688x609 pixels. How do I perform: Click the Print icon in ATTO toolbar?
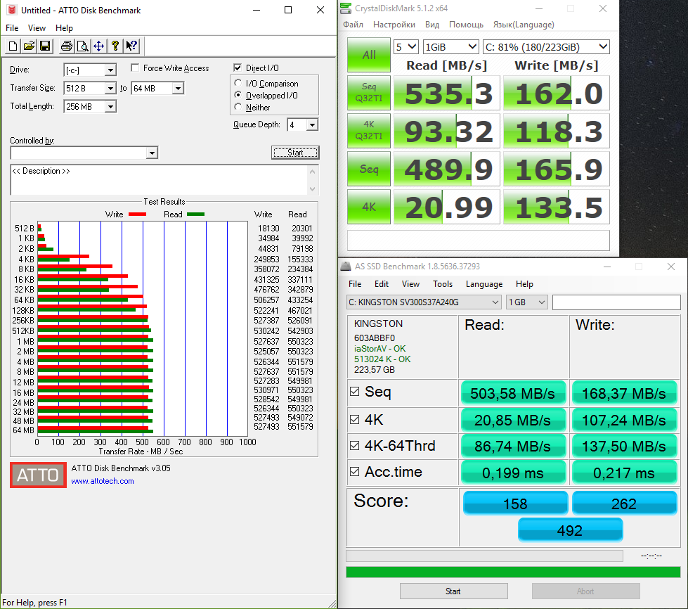(x=67, y=46)
